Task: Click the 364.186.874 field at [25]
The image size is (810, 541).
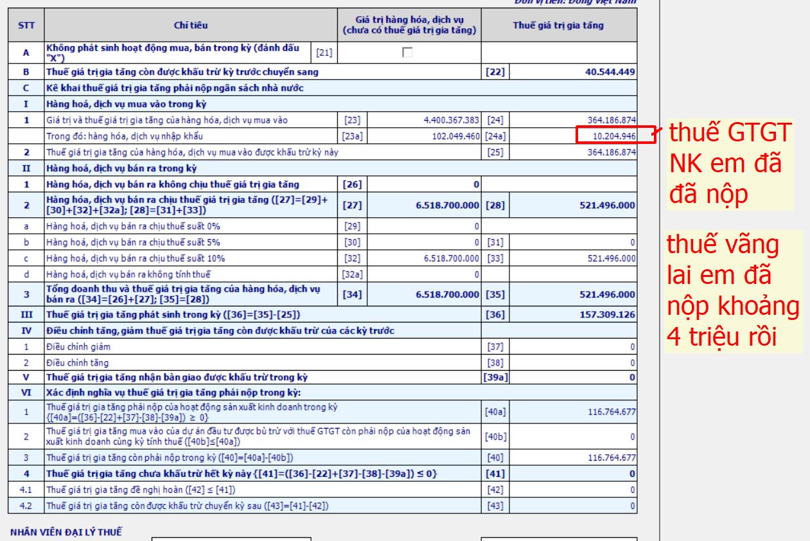Action: [573, 152]
